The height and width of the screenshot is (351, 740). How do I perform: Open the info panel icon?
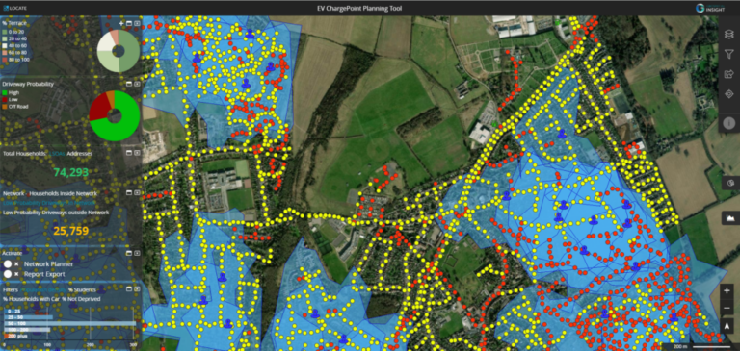(x=729, y=123)
